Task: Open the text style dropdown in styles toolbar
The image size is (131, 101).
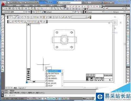Action: pos(97,8)
